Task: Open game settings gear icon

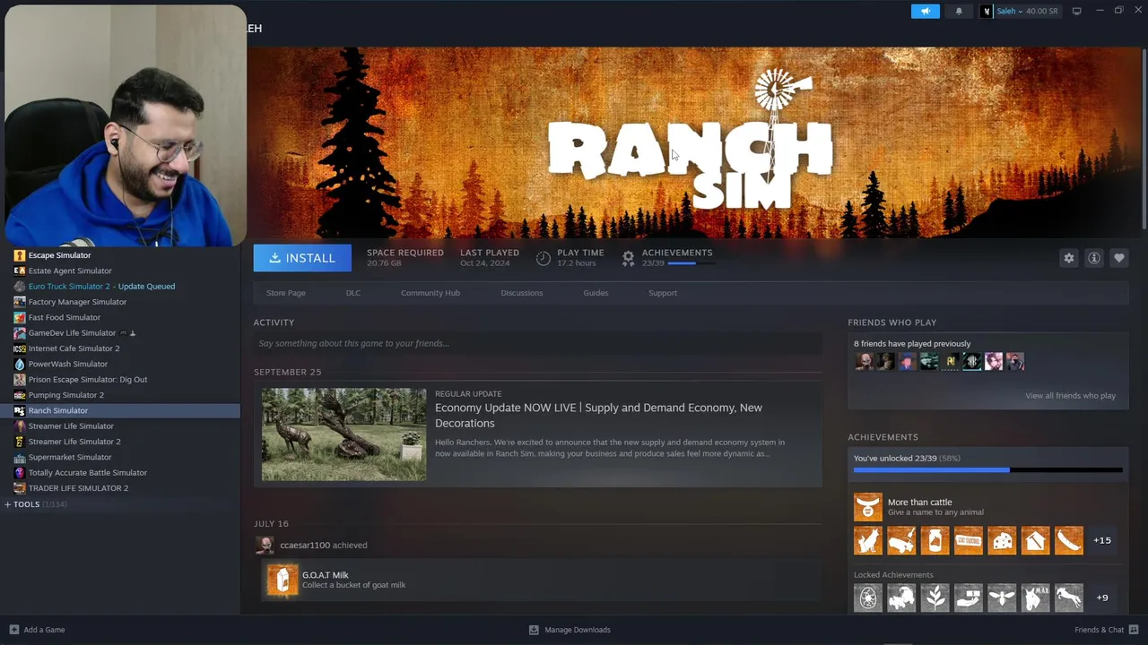Action: click(x=1068, y=258)
